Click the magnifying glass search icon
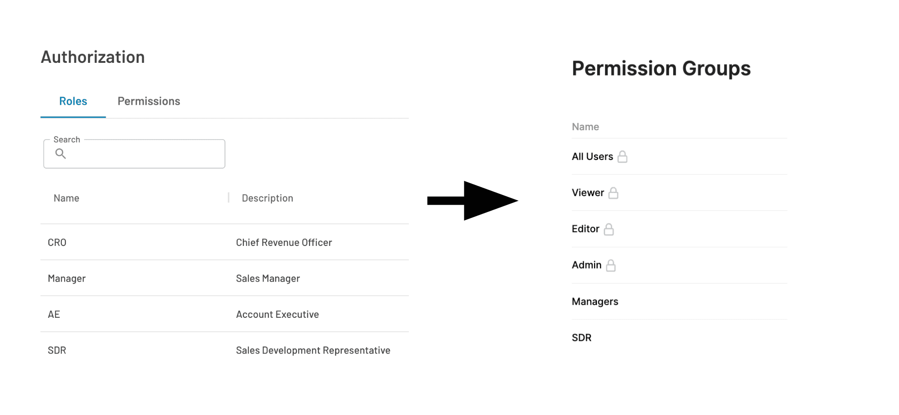Screen dimensions: 899x415 click(61, 154)
